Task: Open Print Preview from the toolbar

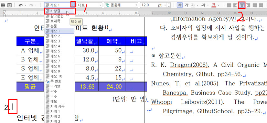Action: pos(9,5)
